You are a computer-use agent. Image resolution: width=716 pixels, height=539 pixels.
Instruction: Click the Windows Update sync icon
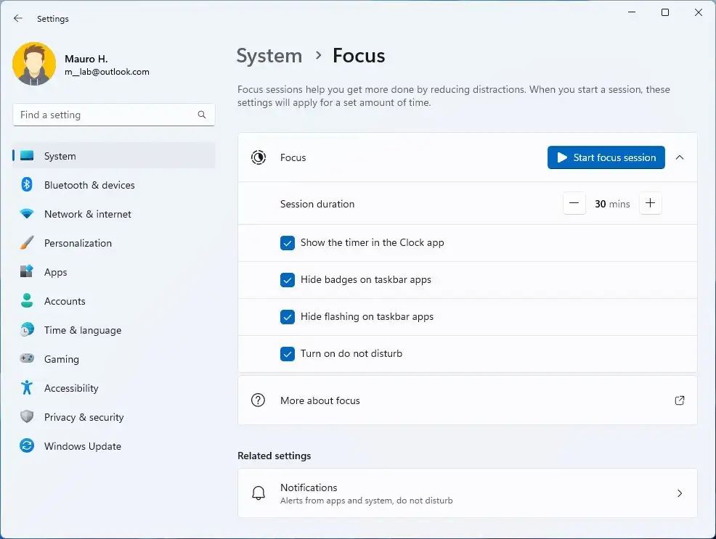click(27, 446)
